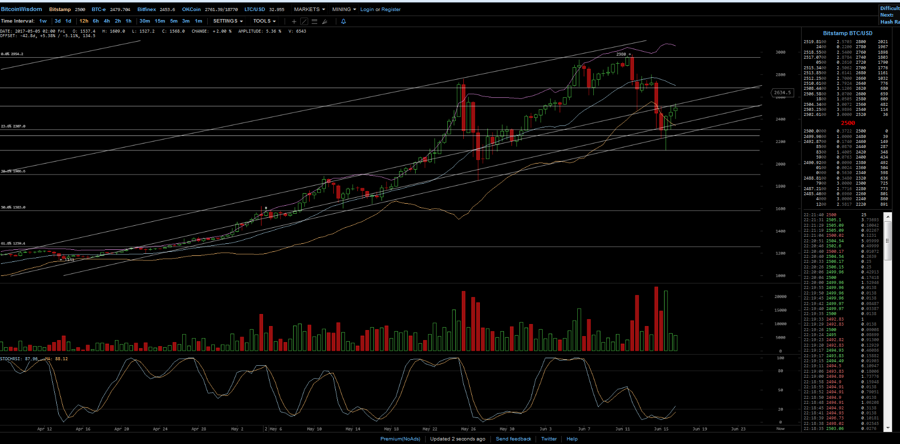Expand the TOOLS dropdown
The width and height of the screenshot is (900, 444).
coord(265,21)
